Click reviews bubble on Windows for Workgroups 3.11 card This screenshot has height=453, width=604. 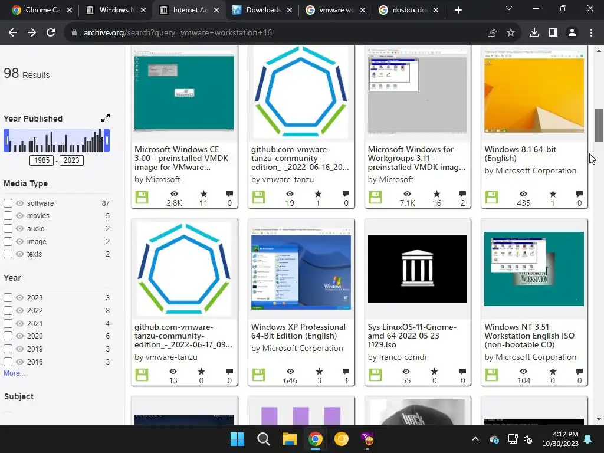pos(462,193)
